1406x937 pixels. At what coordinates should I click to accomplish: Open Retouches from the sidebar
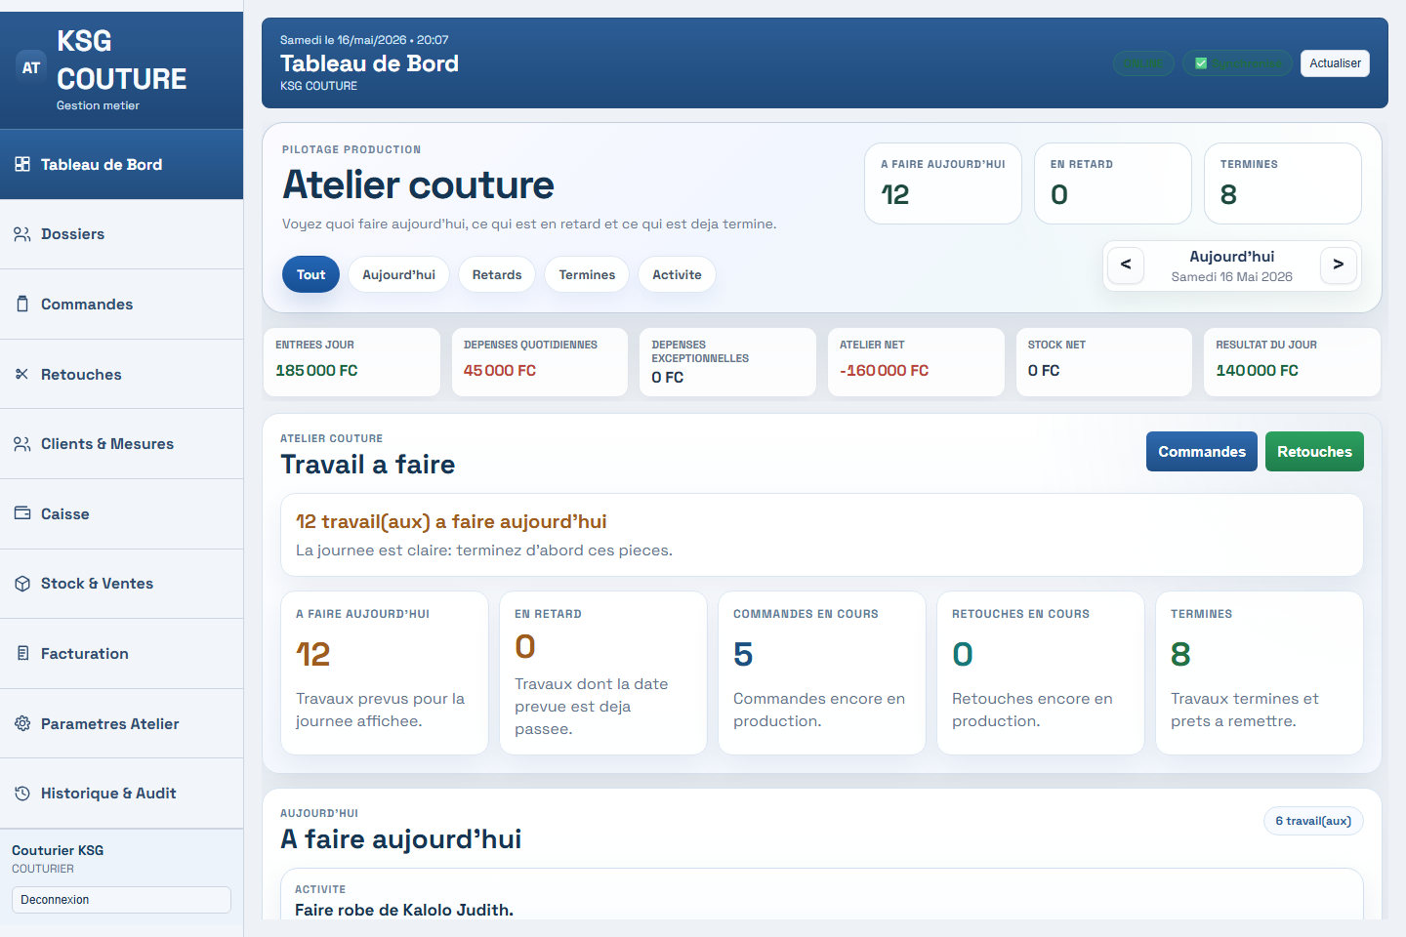tap(121, 374)
